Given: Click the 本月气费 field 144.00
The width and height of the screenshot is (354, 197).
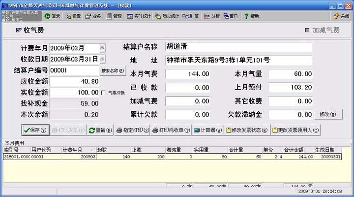Looking at the screenshot, I should [188, 74].
